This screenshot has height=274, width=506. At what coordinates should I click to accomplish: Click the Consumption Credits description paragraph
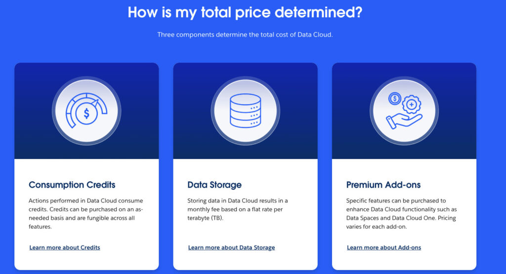coord(85,214)
